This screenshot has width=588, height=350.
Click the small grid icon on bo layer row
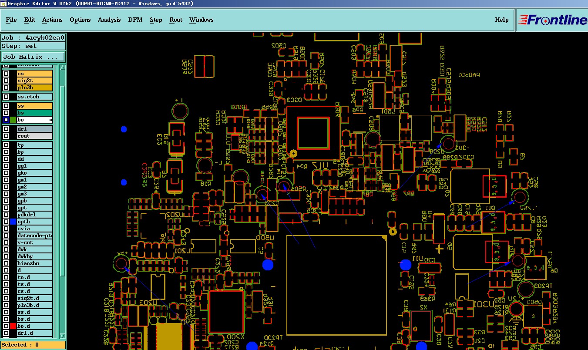pos(50,120)
